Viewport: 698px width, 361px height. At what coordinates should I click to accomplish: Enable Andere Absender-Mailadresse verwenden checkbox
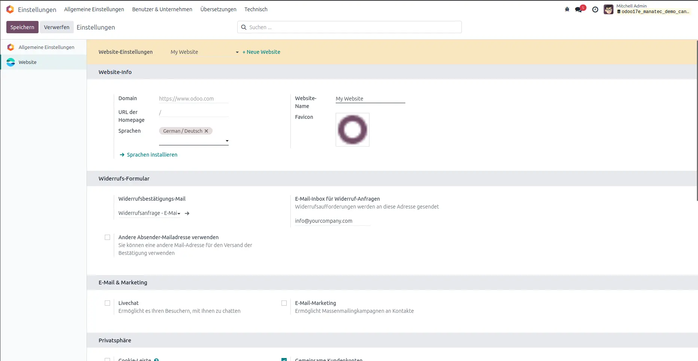pyautogui.click(x=107, y=237)
